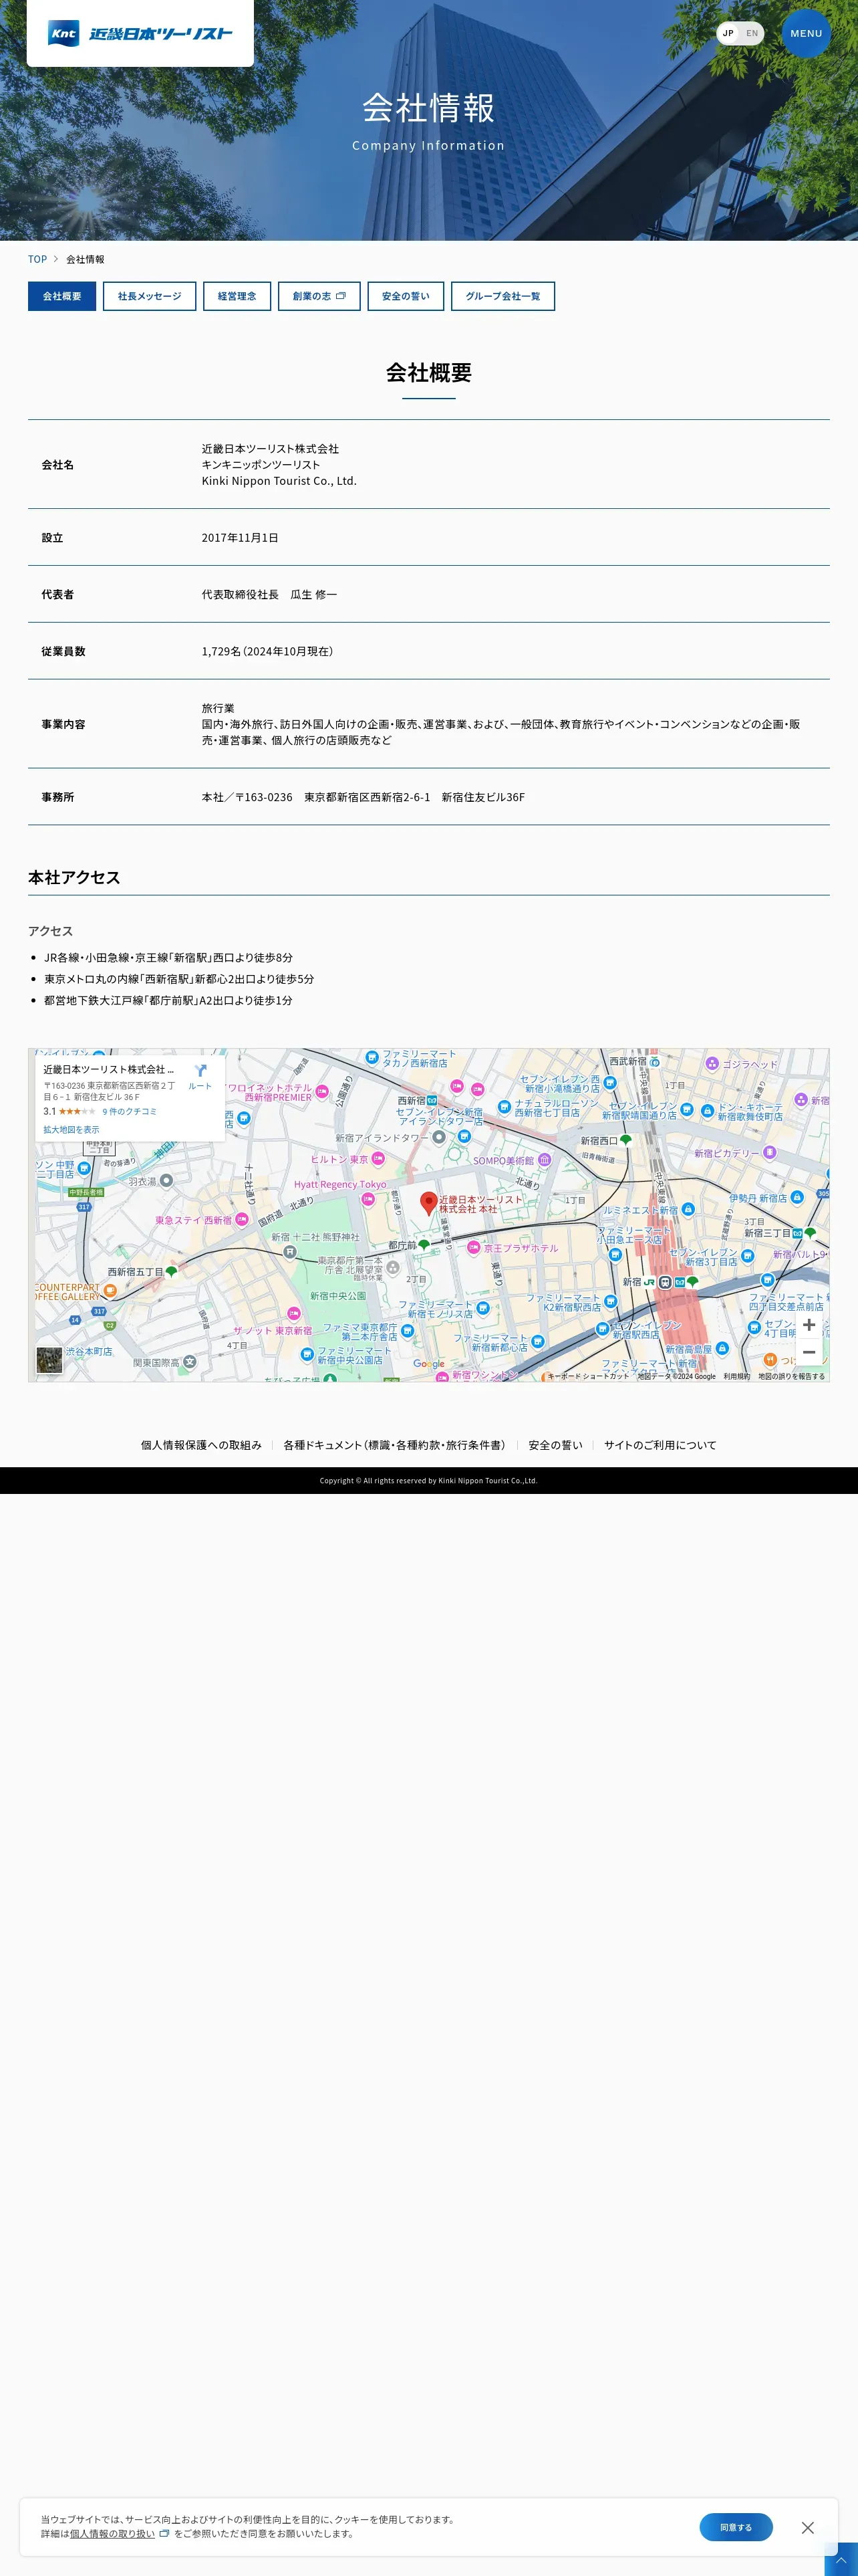This screenshot has width=858, height=2576.
Task: Click the 新宿高島屋 store marker
Action: [722, 1349]
